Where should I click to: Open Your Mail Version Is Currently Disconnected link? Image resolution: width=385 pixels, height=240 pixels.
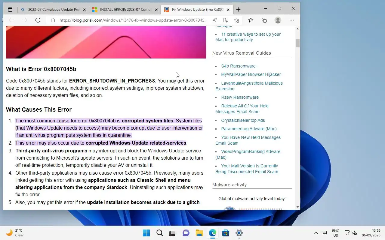pos(247,169)
